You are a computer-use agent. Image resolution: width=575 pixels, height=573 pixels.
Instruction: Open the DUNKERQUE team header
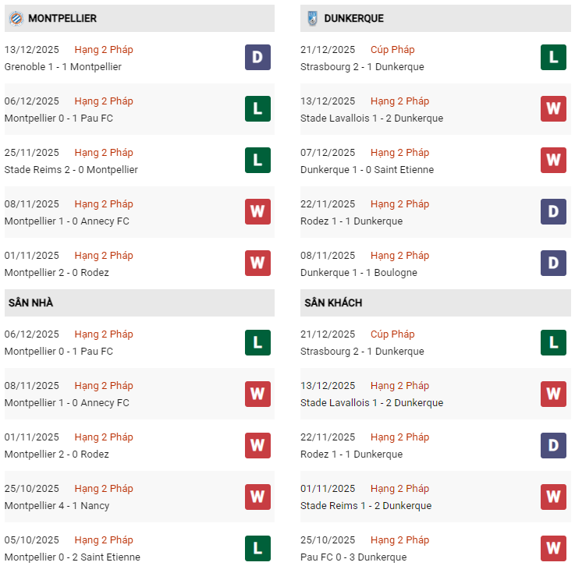353,18
